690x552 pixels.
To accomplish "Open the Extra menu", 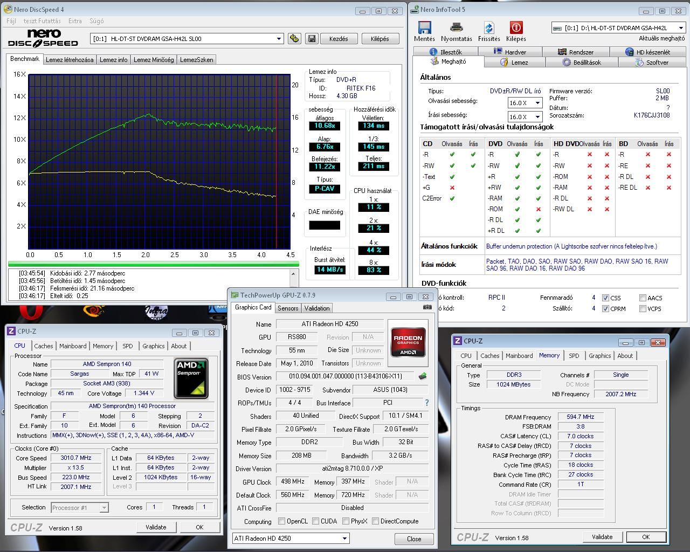I will click(x=75, y=21).
